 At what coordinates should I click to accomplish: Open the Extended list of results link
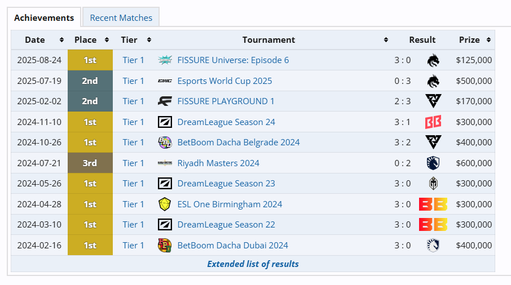tap(253, 264)
